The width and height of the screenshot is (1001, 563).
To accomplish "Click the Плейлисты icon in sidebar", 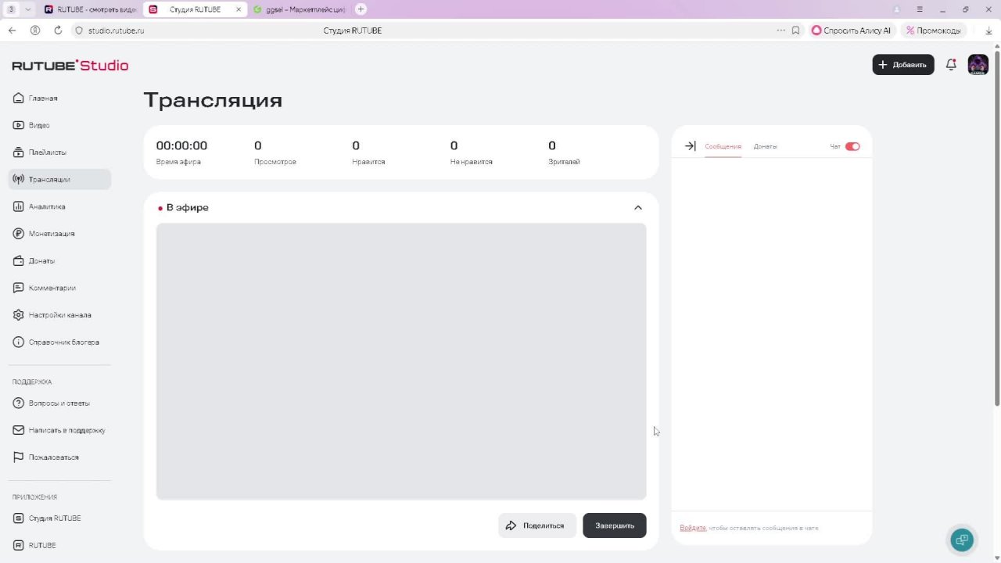I will [19, 152].
